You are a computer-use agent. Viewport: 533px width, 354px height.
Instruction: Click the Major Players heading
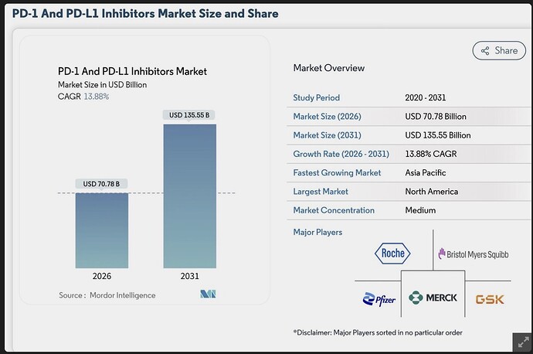point(317,232)
